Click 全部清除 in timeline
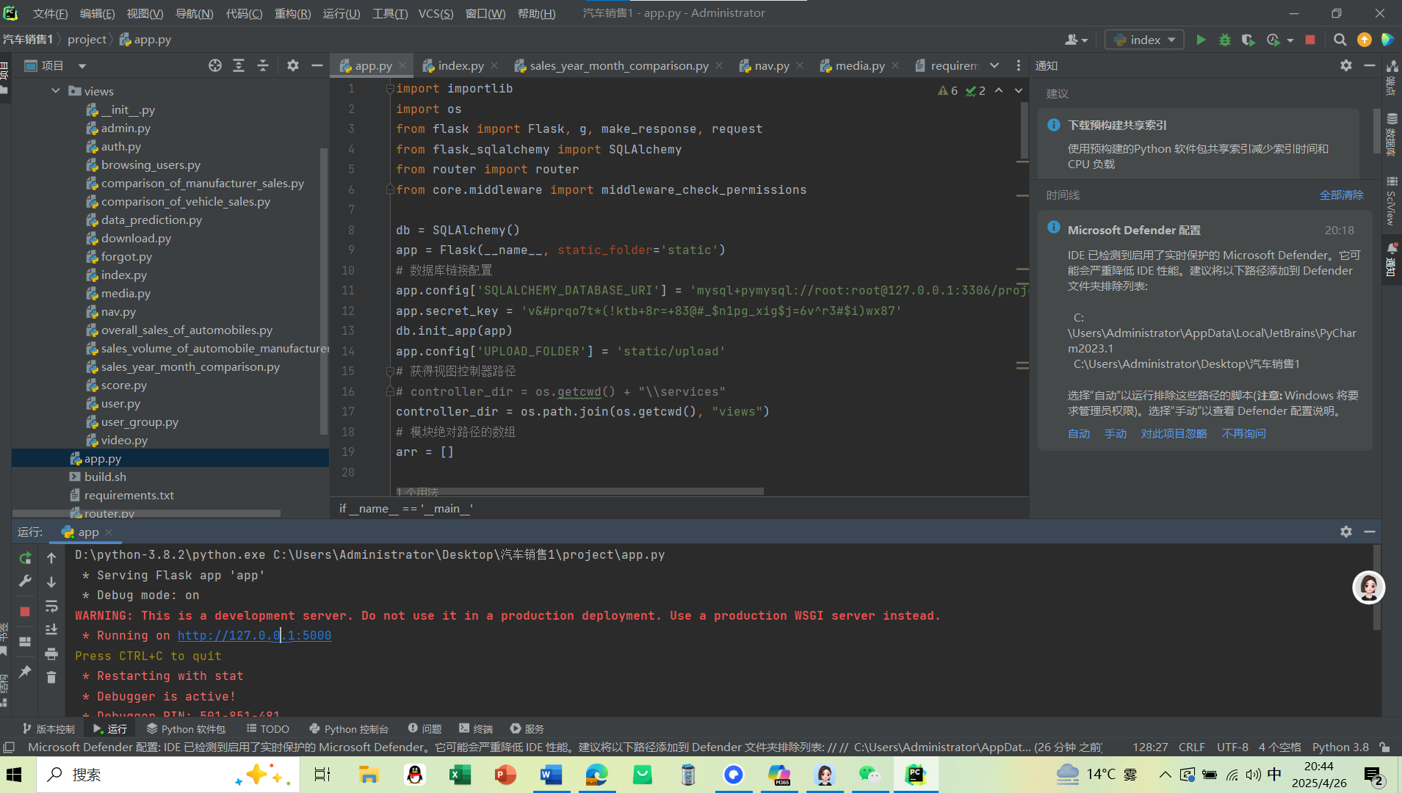 pos(1341,195)
